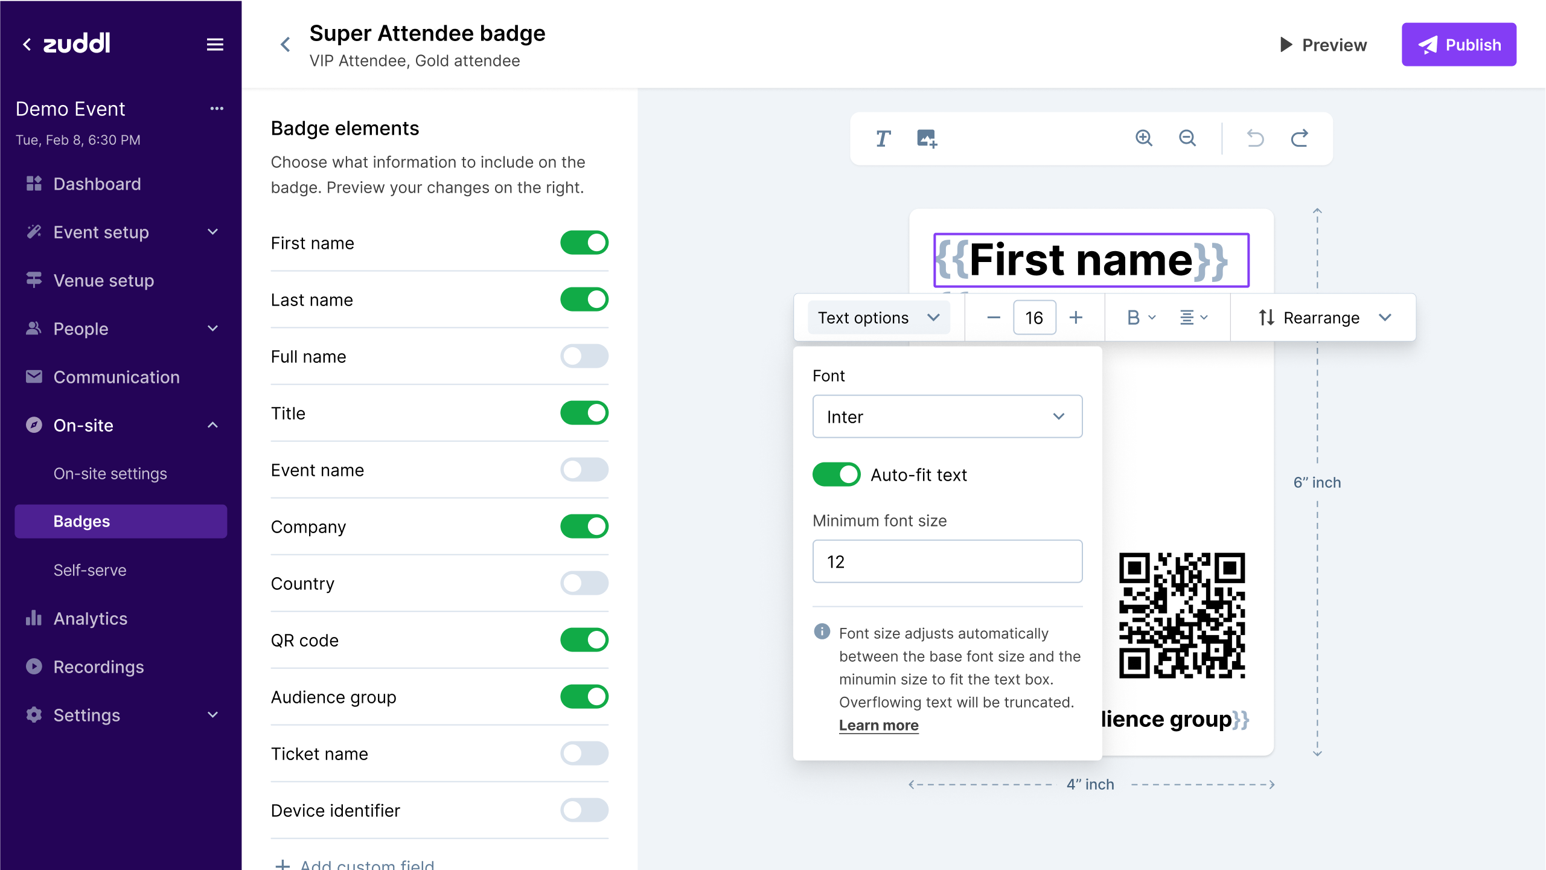The width and height of the screenshot is (1546, 870).
Task: Click the add text tool icon
Action: [x=883, y=138]
